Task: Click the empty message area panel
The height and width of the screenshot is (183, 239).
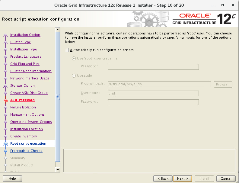Action: [149, 160]
